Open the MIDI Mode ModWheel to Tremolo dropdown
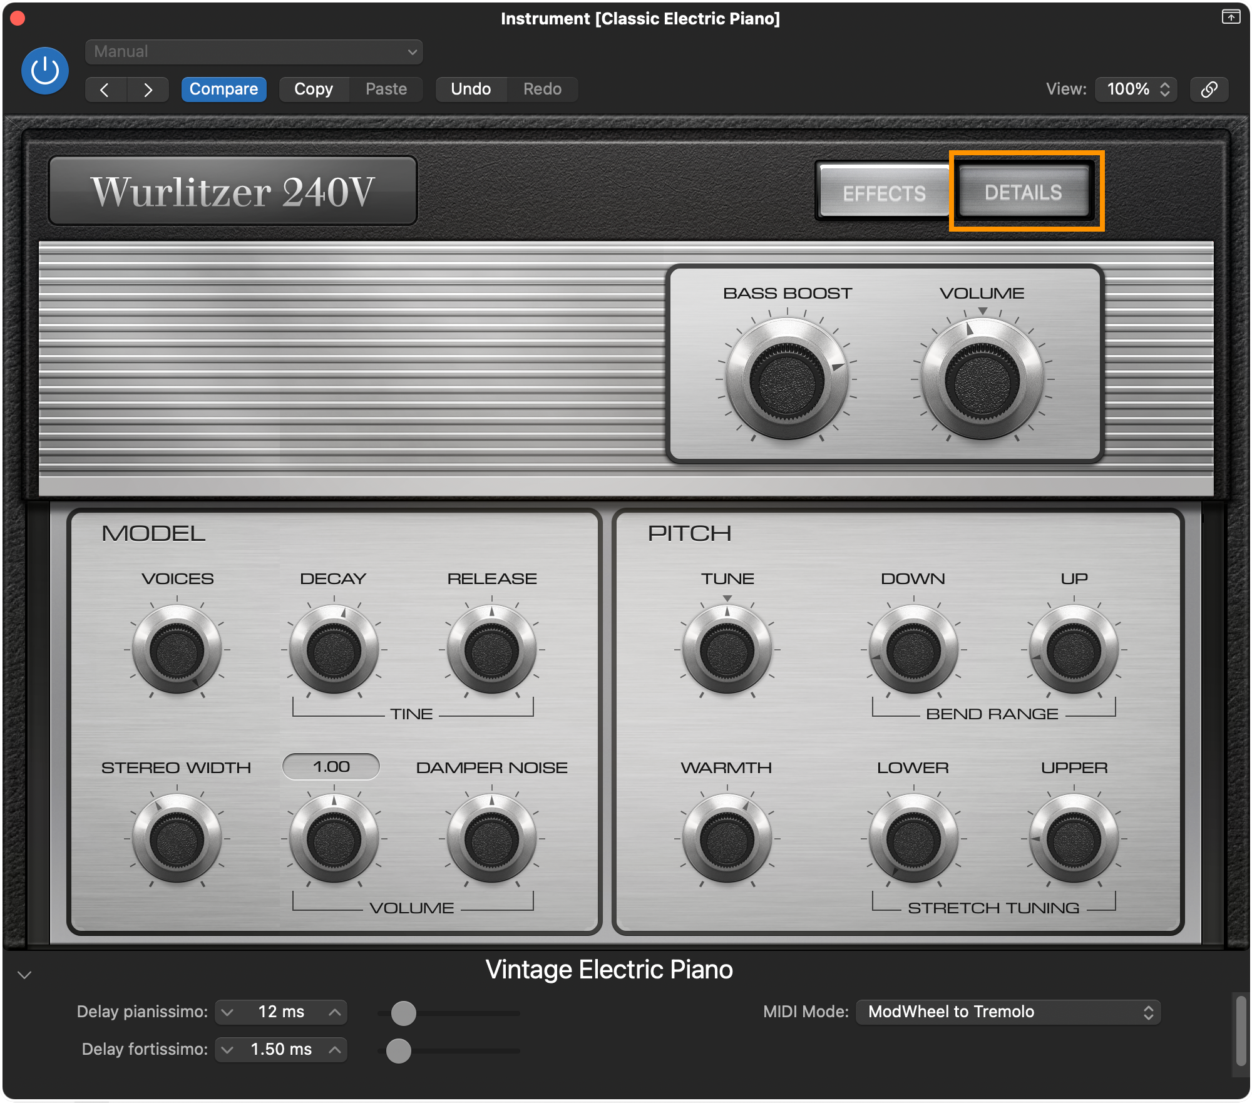The height and width of the screenshot is (1103, 1252). [1008, 1012]
